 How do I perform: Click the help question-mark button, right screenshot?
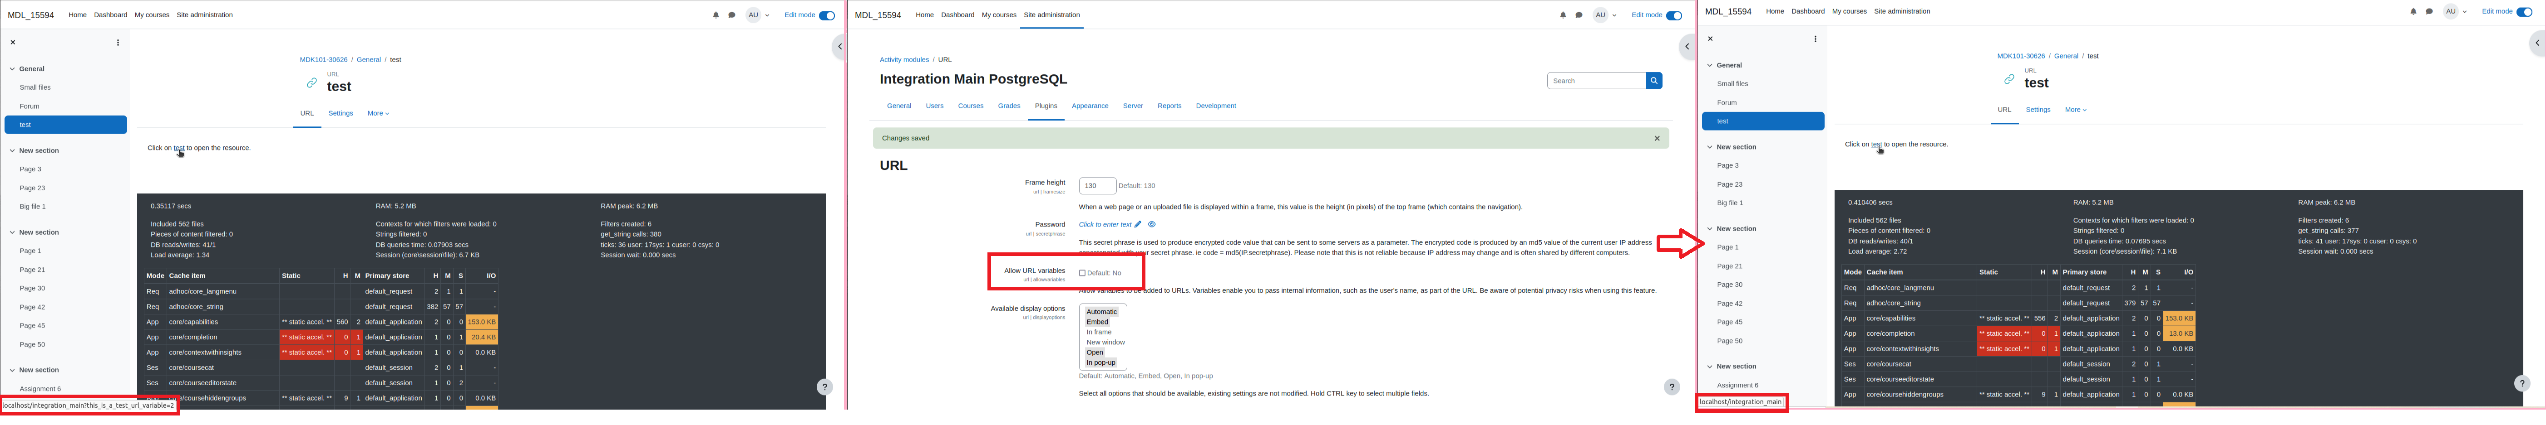click(x=2521, y=384)
